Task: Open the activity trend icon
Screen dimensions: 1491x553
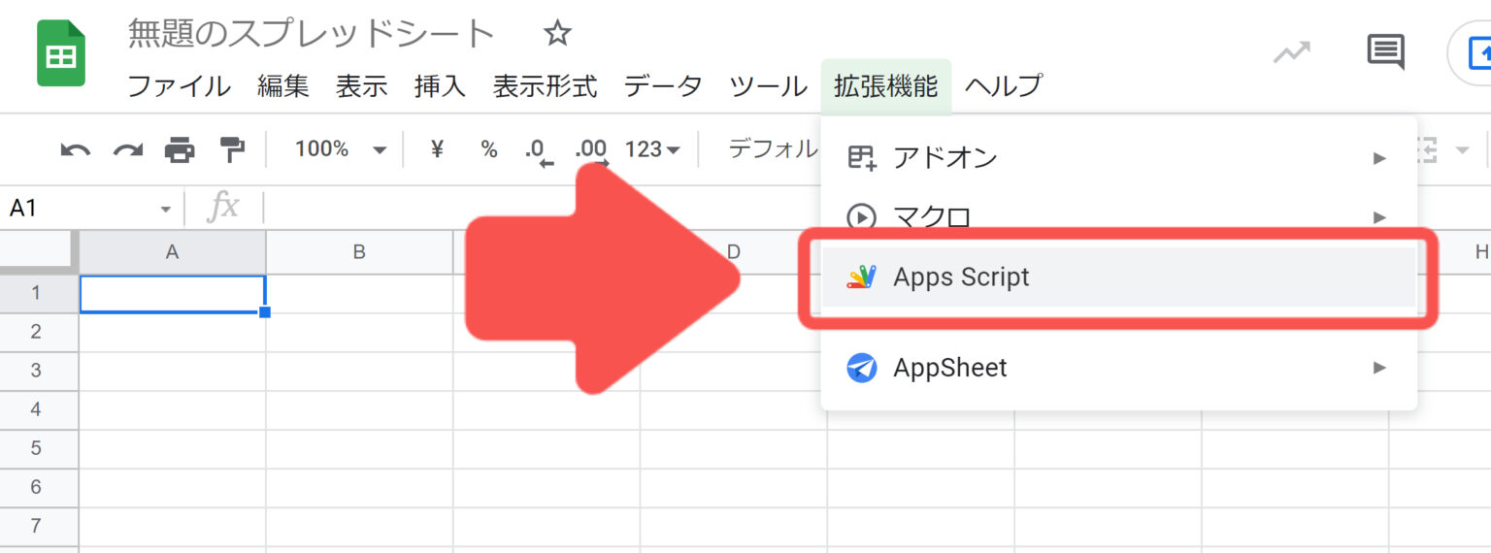Action: (1291, 51)
